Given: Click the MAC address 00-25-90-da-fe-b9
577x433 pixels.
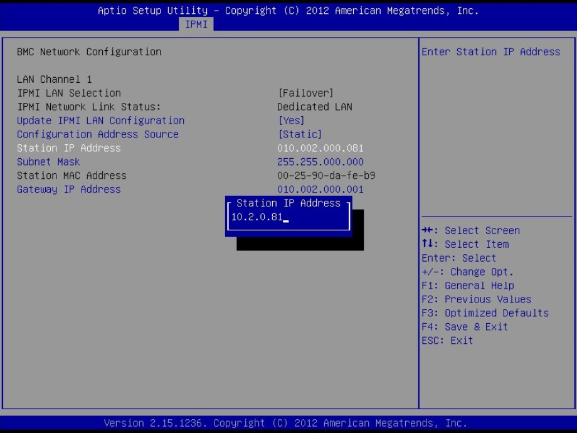Looking at the screenshot, I should point(326,176).
